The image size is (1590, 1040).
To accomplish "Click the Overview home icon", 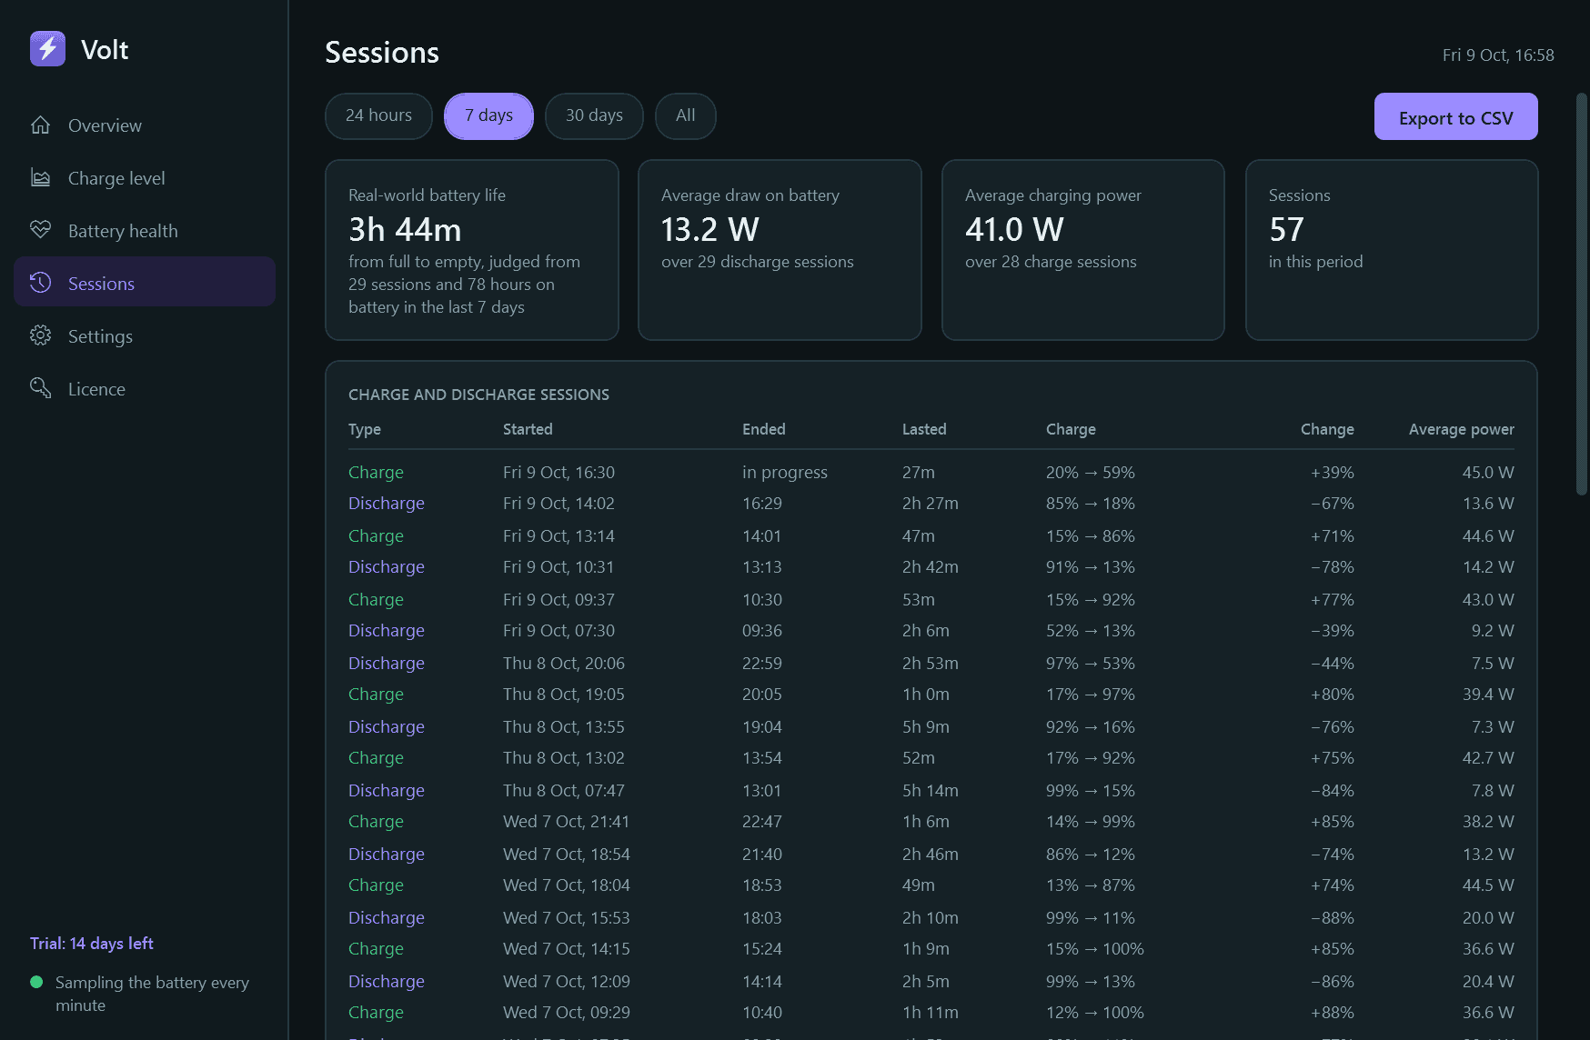I will tap(40, 125).
